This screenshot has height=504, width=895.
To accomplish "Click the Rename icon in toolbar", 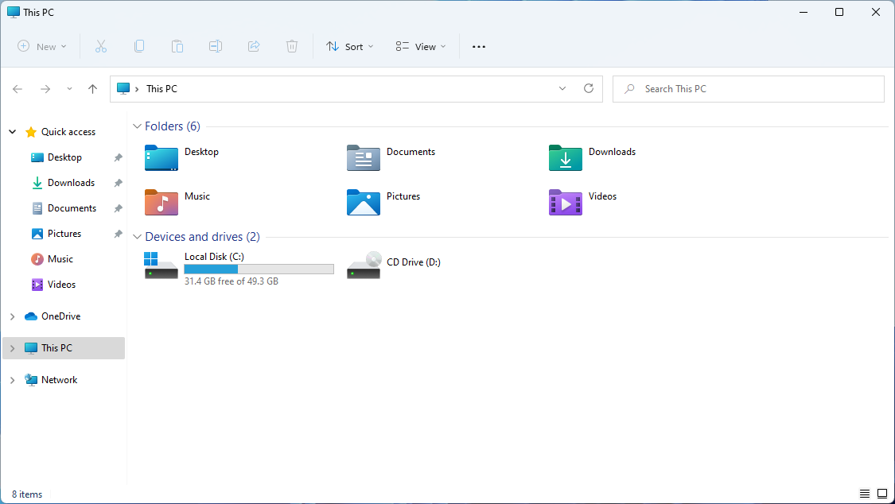I will 216,47.
